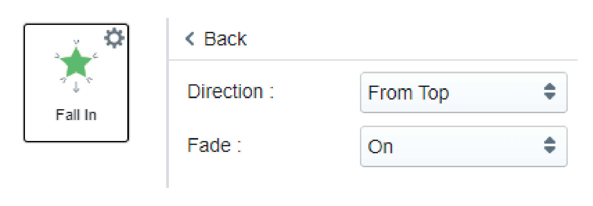Click the green star animation preview

click(x=76, y=63)
